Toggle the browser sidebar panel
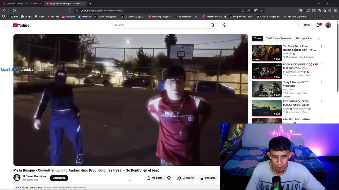The height and width of the screenshot is (190, 339). tap(314, 11)
